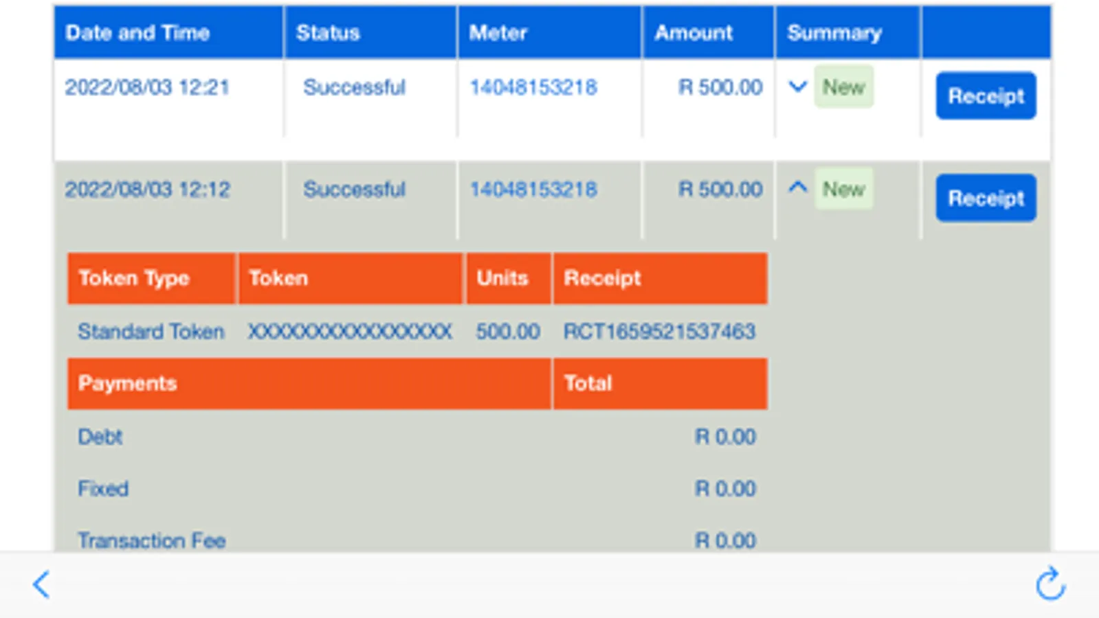Click the New badge on 12:21 row
1099x618 pixels.
click(x=843, y=87)
